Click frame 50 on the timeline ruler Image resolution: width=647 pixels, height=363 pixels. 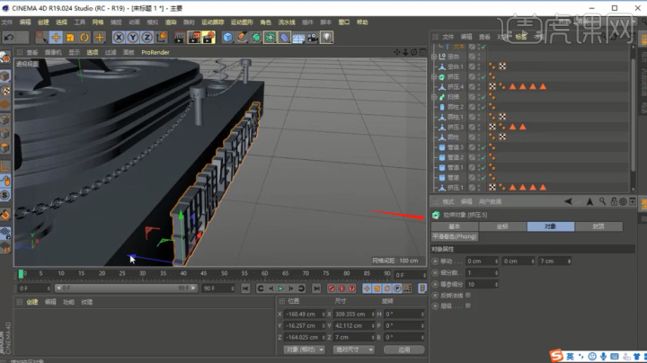(225, 273)
